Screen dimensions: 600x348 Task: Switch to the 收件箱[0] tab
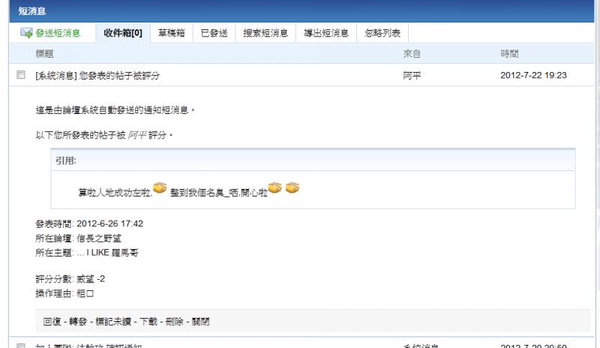click(x=123, y=33)
